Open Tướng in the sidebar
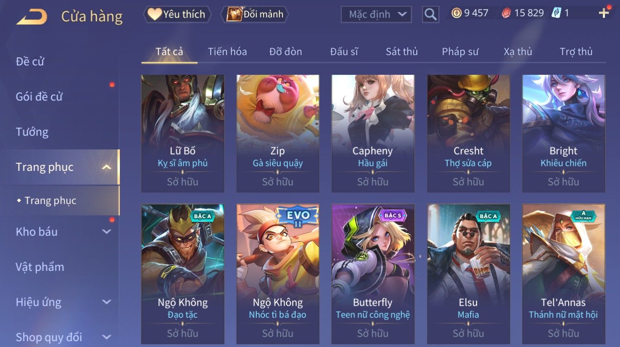 pyautogui.click(x=32, y=132)
